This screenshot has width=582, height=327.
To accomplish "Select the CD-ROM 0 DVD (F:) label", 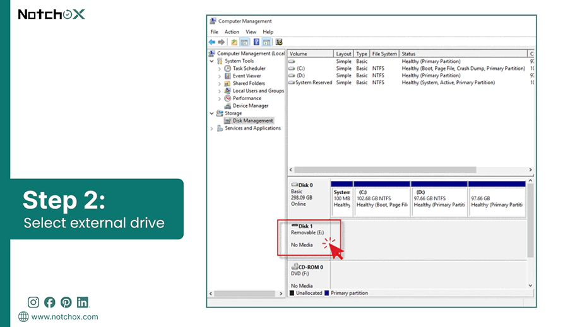I will point(308,276).
